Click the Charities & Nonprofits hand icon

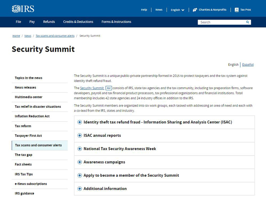coord(195,10)
